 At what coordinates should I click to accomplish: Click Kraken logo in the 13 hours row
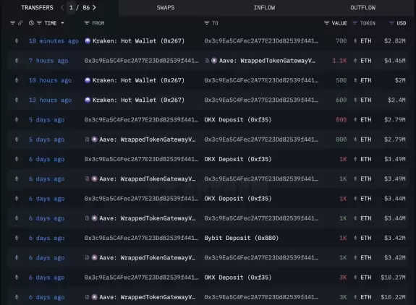pyautogui.click(x=88, y=100)
